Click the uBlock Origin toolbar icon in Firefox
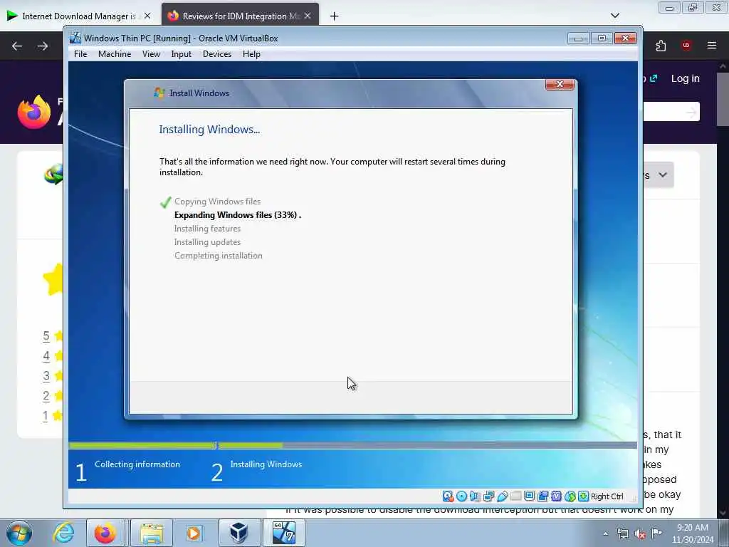 click(686, 46)
